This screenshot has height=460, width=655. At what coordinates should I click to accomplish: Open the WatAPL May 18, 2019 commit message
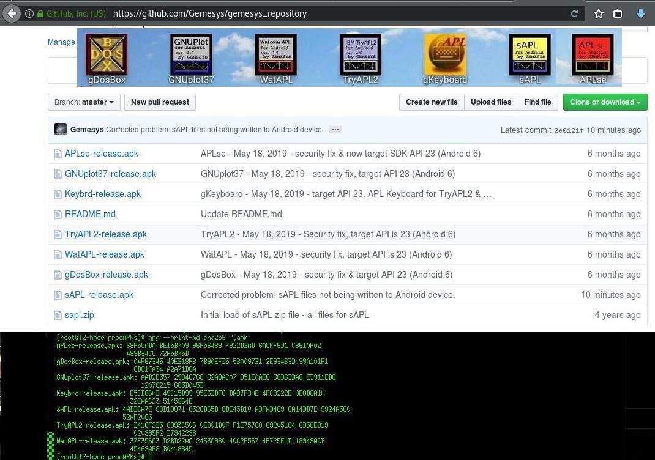point(326,254)
